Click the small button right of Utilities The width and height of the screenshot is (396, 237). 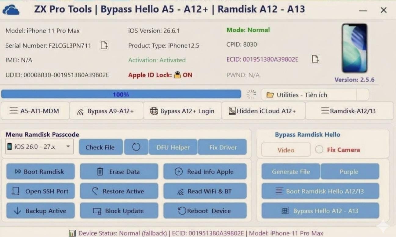[362, 95]
